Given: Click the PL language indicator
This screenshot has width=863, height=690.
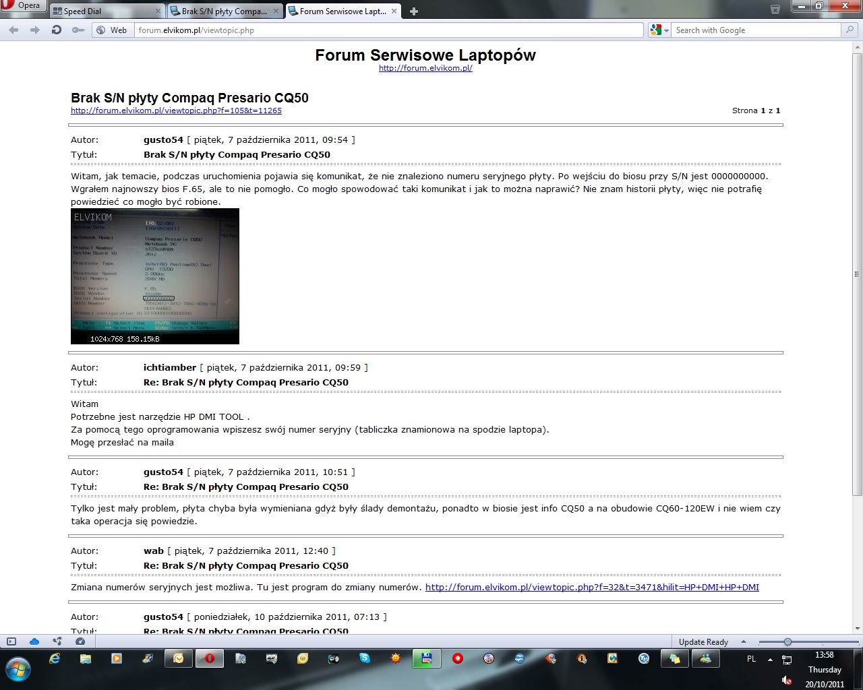Looking at the screenshot, I should [752, 659].
